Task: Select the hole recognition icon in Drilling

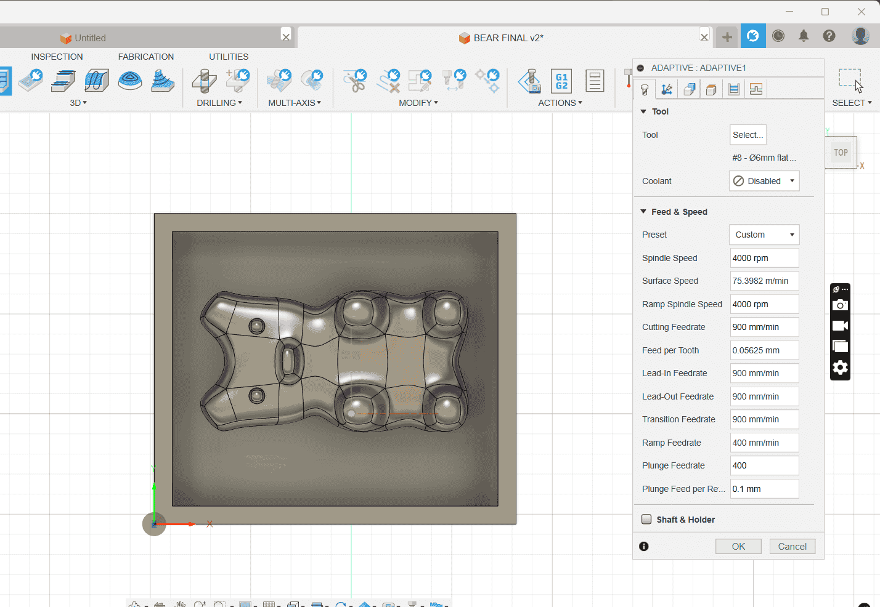Action: 238,81
